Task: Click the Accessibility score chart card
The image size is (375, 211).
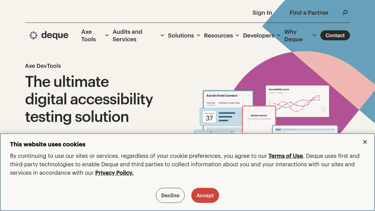Action: coord(297,101)
